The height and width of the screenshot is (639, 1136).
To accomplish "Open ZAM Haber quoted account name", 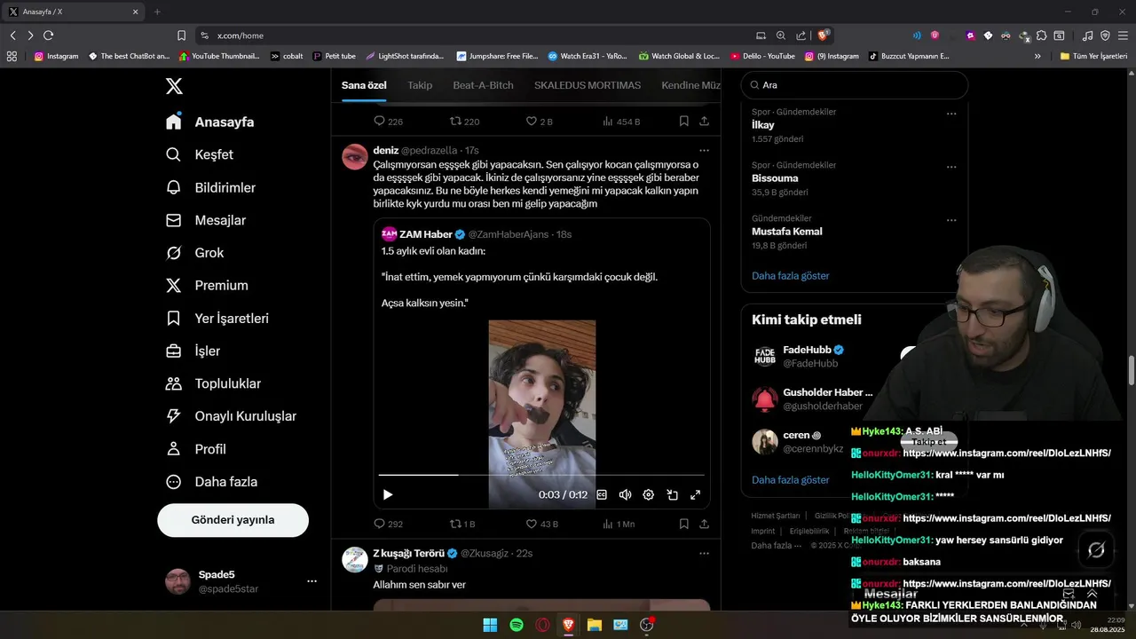I will pyautogui.click(x=426, y=234).
